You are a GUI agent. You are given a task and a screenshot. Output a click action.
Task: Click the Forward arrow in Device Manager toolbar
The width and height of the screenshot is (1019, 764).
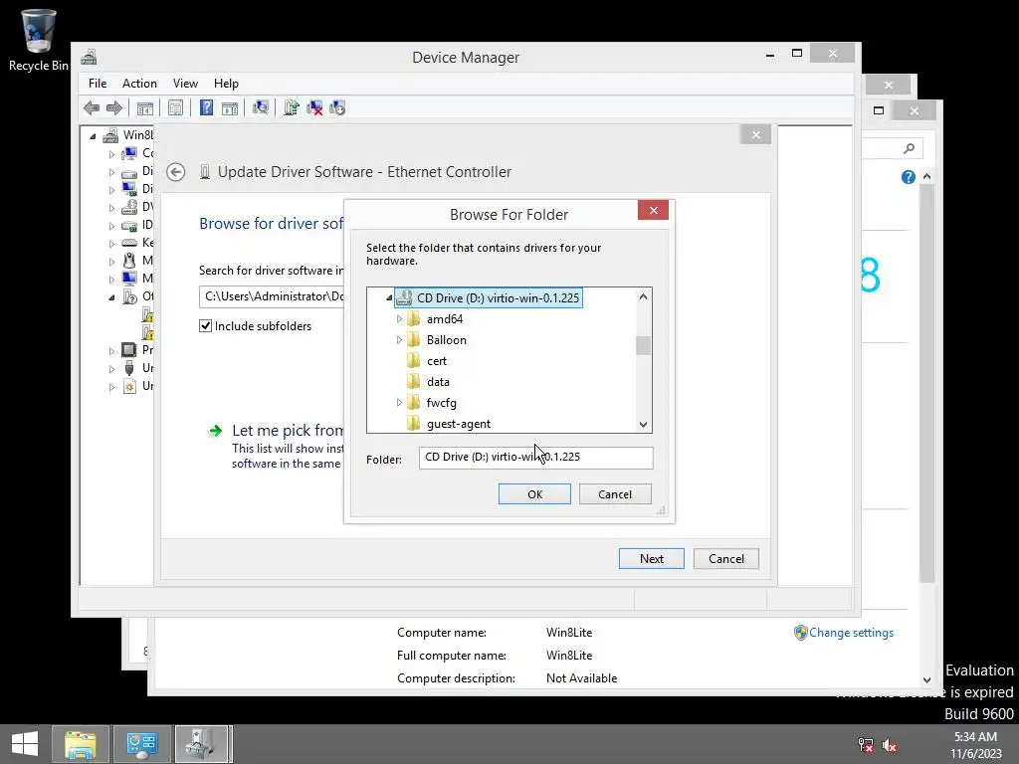click(114, 107)
